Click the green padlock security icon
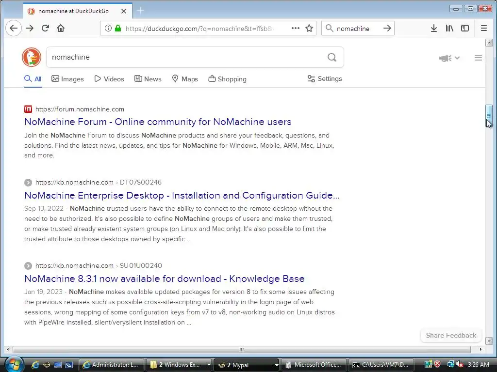The image size is (497, 372). click(x=118, y=28)
